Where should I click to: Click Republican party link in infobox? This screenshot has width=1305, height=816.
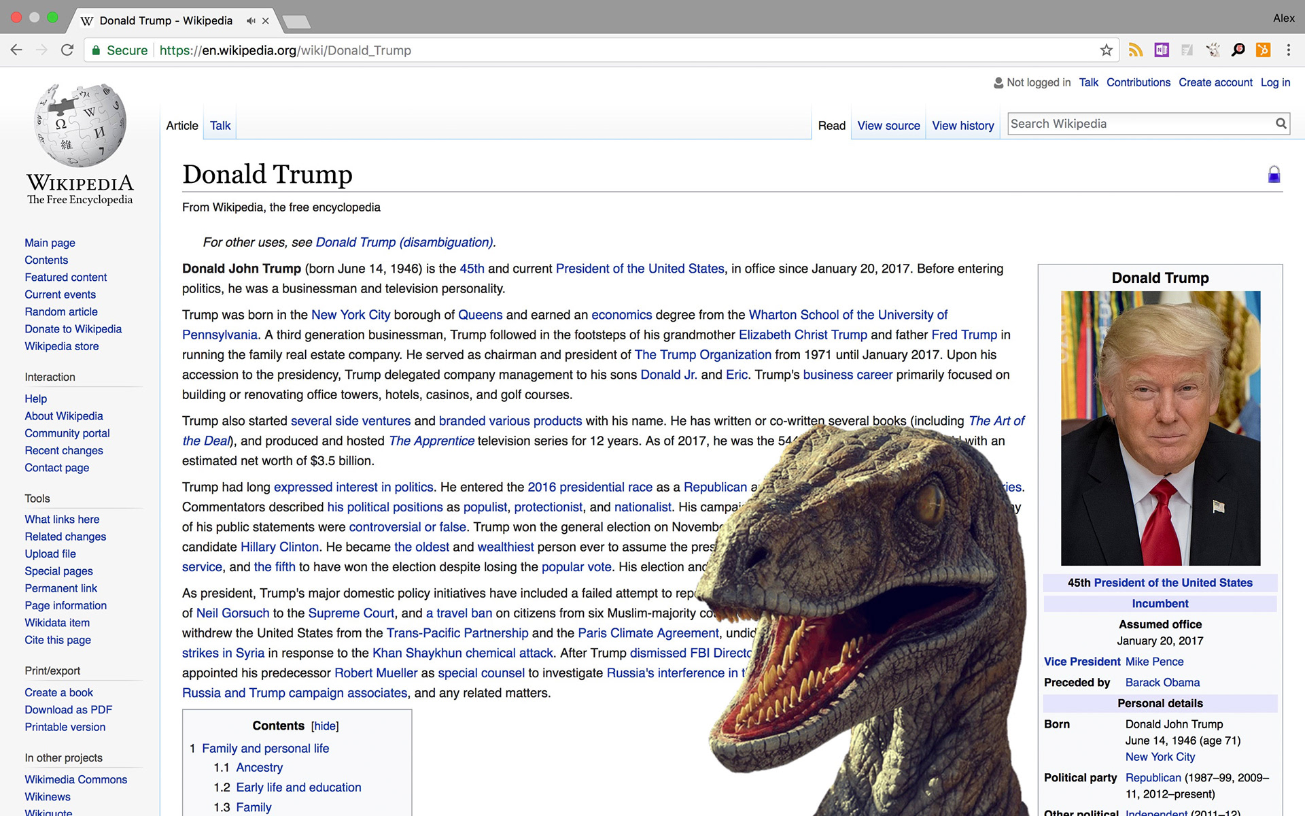pos(1153,778)
